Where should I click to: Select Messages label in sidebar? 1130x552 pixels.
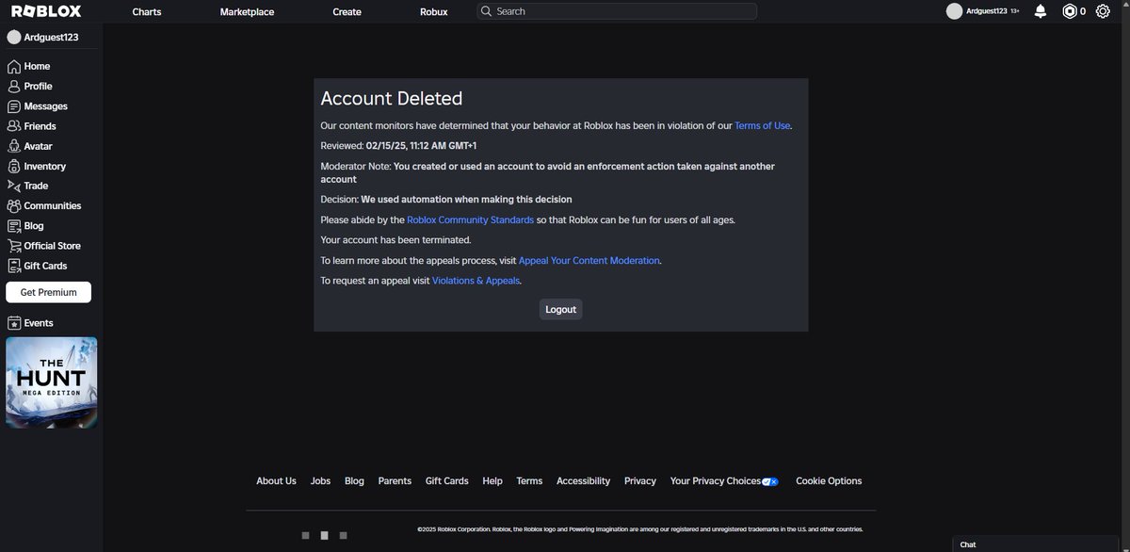tap(46, 106)
